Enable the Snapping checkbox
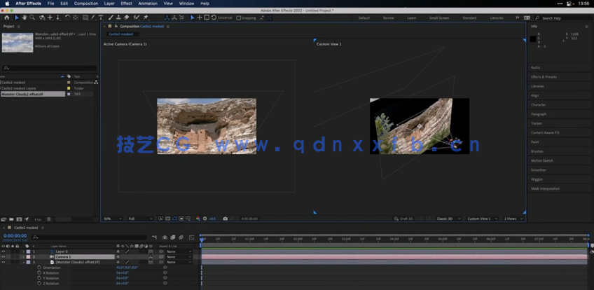594x290 pixels. [238, 18]
